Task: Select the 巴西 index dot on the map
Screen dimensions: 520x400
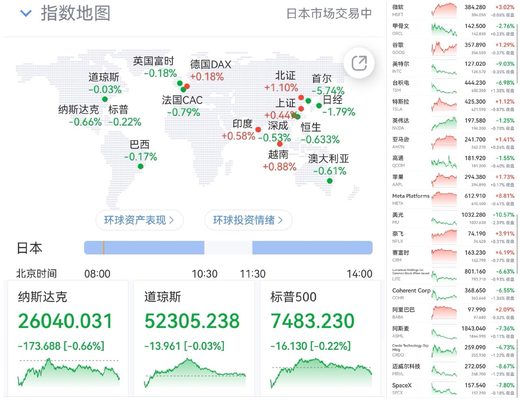Action: pos(141,166)
